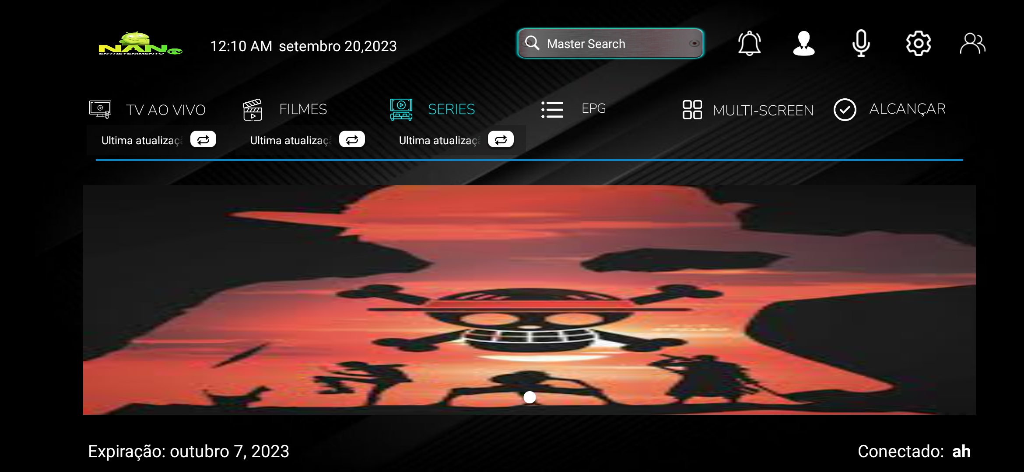Screen dimensions: 1024x472
Task: Click the 'setembro 20,2023' date text
Action: (x=338, y=46)
